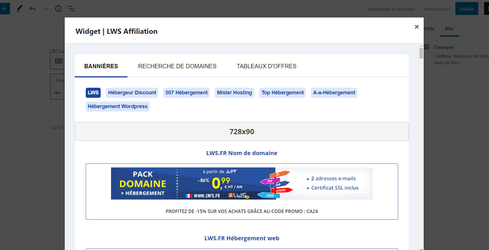Image resolution: width=489 pixels, height=250 pixels.
Task: Click the LWS.FR Hébergement web heading
Action: coord(242,238)
